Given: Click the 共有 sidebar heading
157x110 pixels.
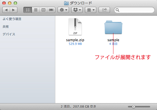Looking at the screenshot, I should (x=6, y=27).
